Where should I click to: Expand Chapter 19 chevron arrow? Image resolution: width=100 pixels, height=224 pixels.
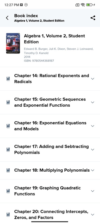92,191
